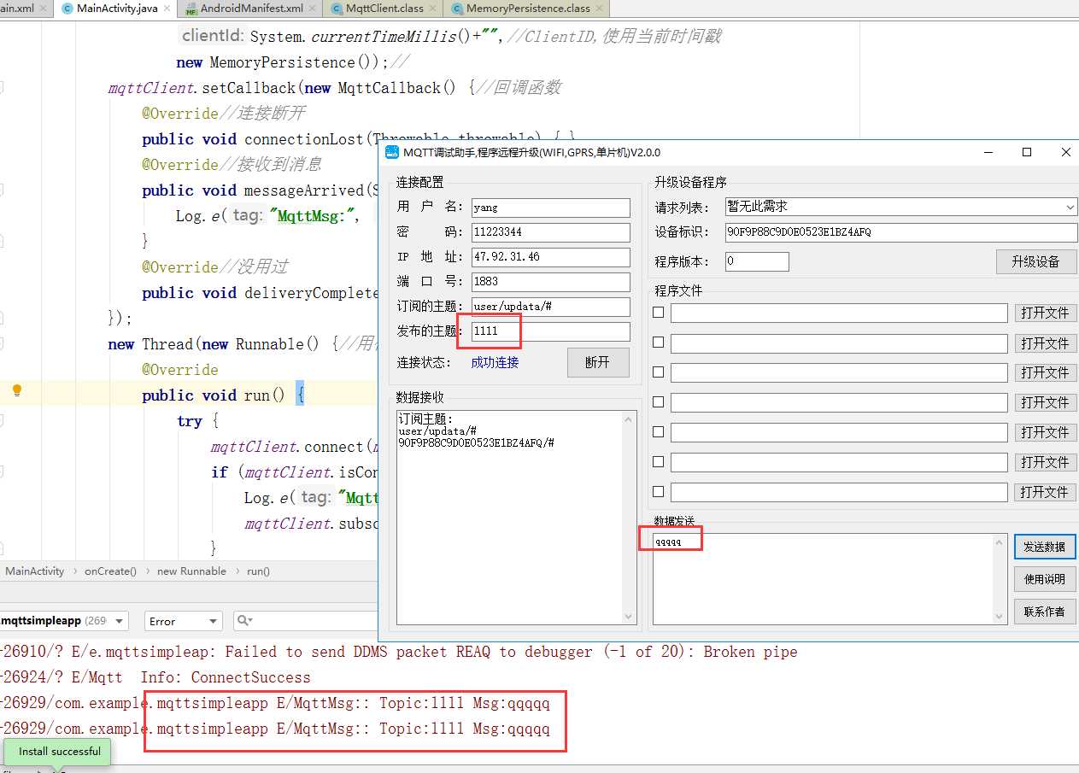Click the Logcat search magnifier icon
Image resolution: width=1079 pixels, height=773 pixels.
click(x=243, y=621)
